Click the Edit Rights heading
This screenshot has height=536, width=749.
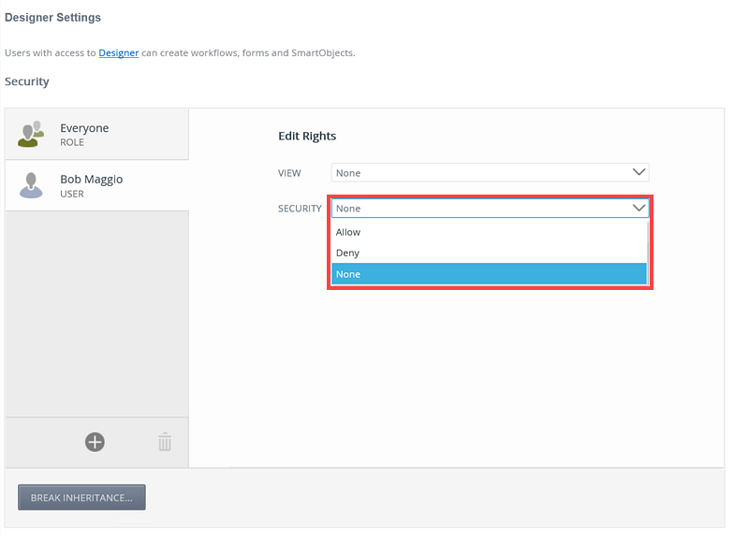coord(307,136)
